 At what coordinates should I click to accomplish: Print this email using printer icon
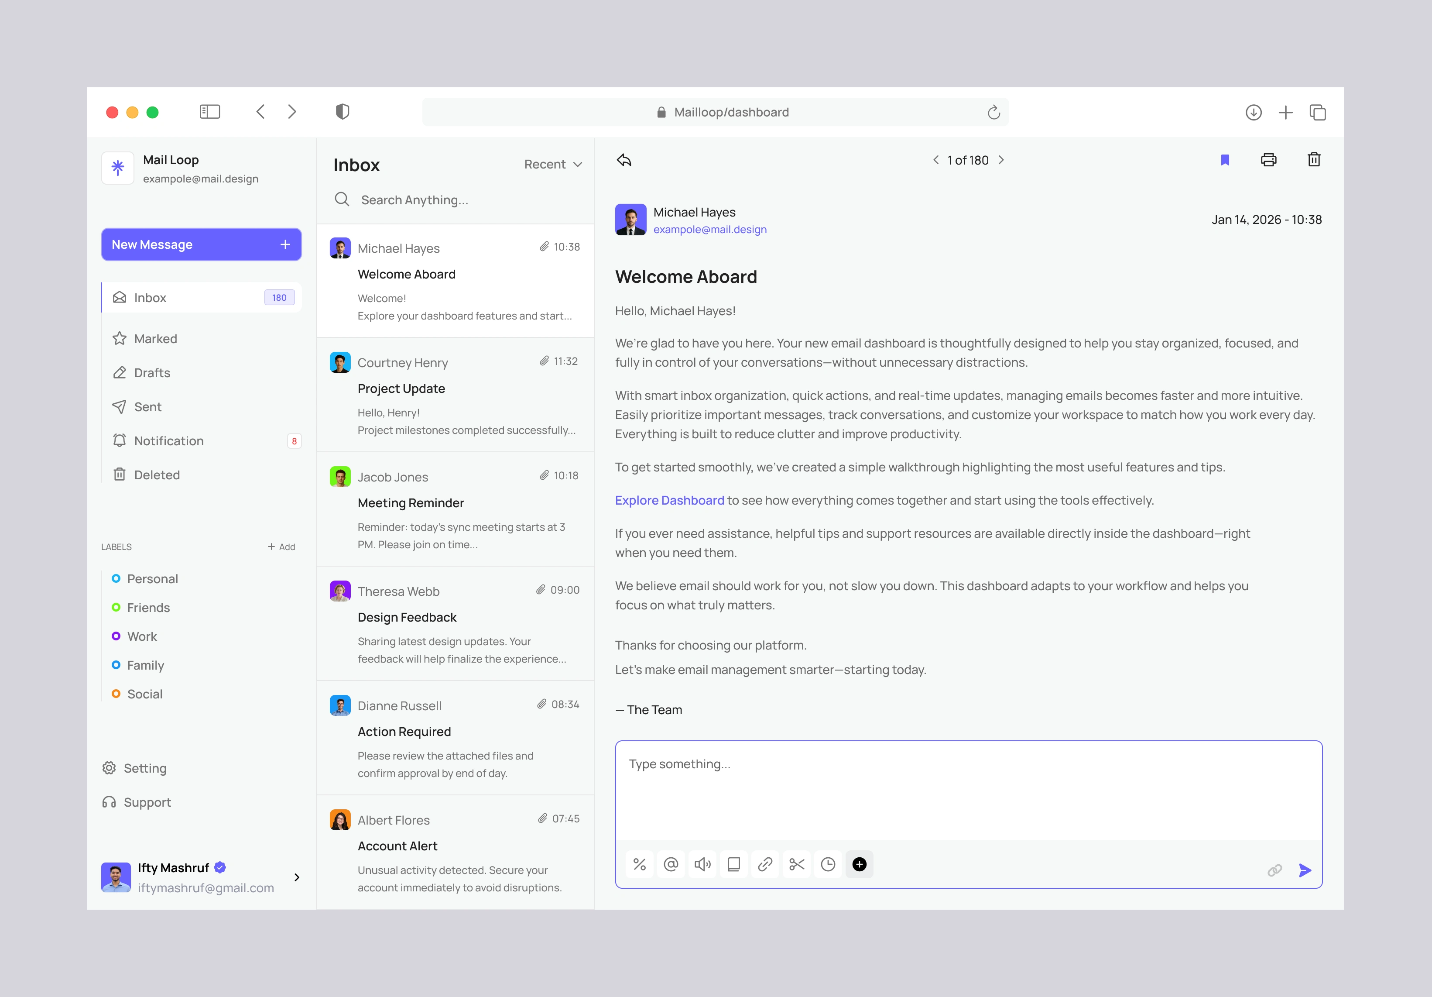click(x=1268, y=160)
